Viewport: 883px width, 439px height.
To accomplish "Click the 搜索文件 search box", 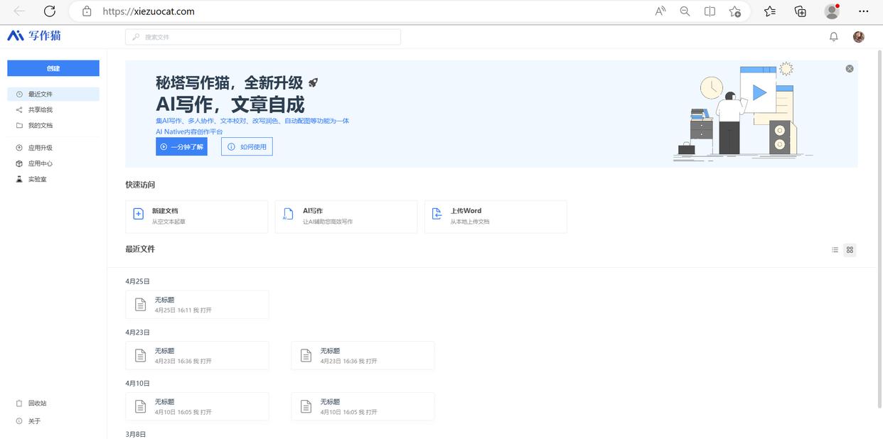I will click(x=262, y=36).
